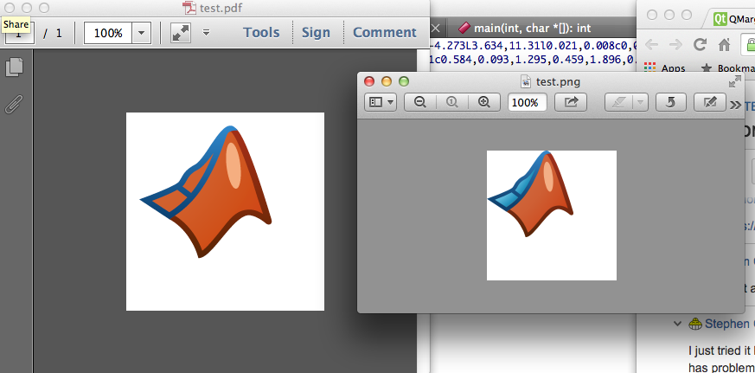Open sidebar view menu in Preview test.png
The height and width of the screenshot is (373, 755).
[x=381, y=102]
